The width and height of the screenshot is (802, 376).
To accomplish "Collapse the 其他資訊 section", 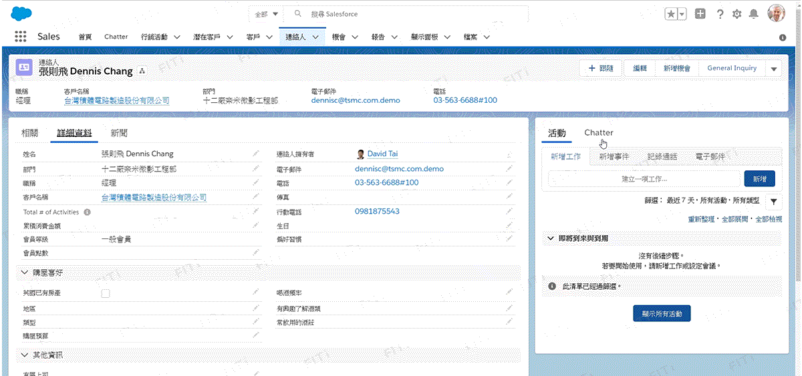I will point(25,355).
